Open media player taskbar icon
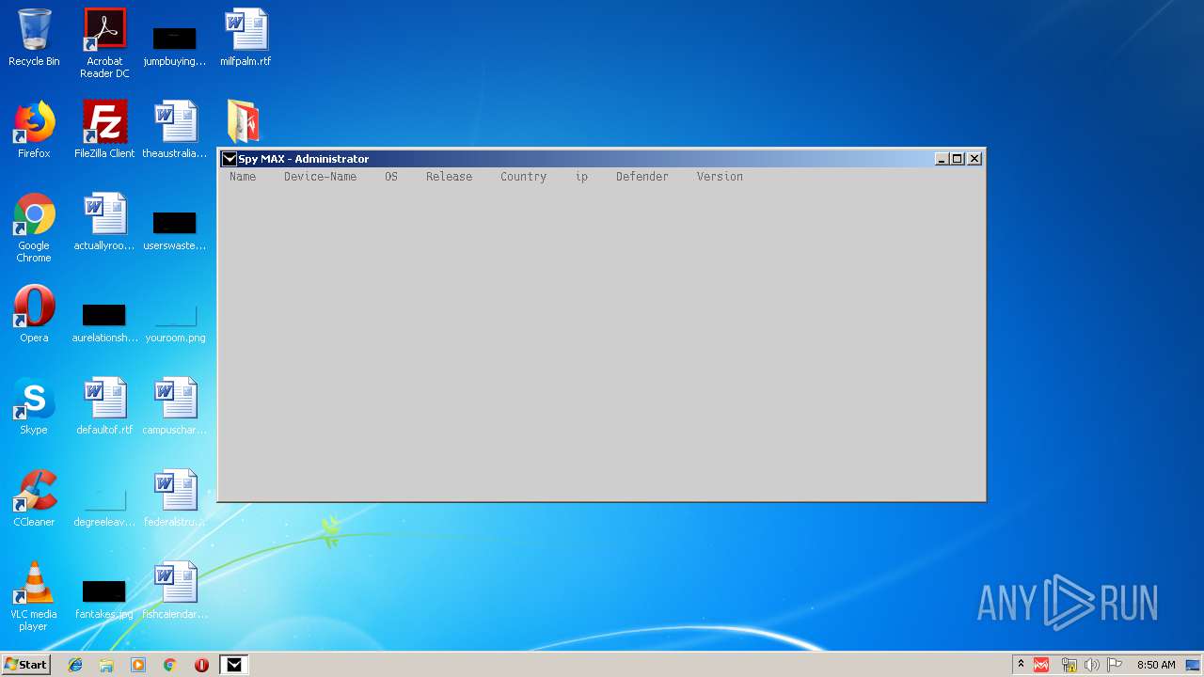The image size is (1204, 677). [138, 665]
